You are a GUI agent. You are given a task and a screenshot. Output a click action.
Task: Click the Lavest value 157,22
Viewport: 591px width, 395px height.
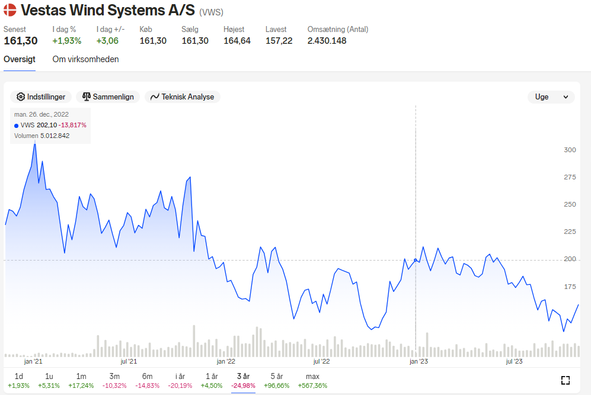(x=279, y=41)
